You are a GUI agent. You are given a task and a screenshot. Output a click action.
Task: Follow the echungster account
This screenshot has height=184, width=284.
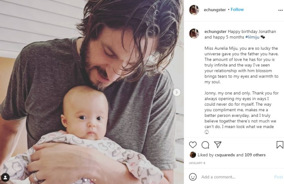click(x=237, y=10)
